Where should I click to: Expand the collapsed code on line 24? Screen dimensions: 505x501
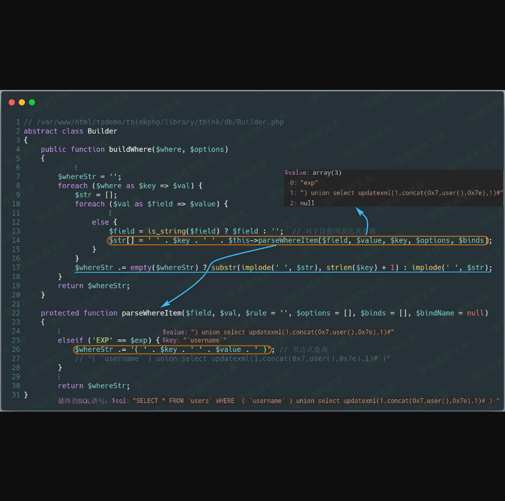pyautogui.click(x=59, y=331)
